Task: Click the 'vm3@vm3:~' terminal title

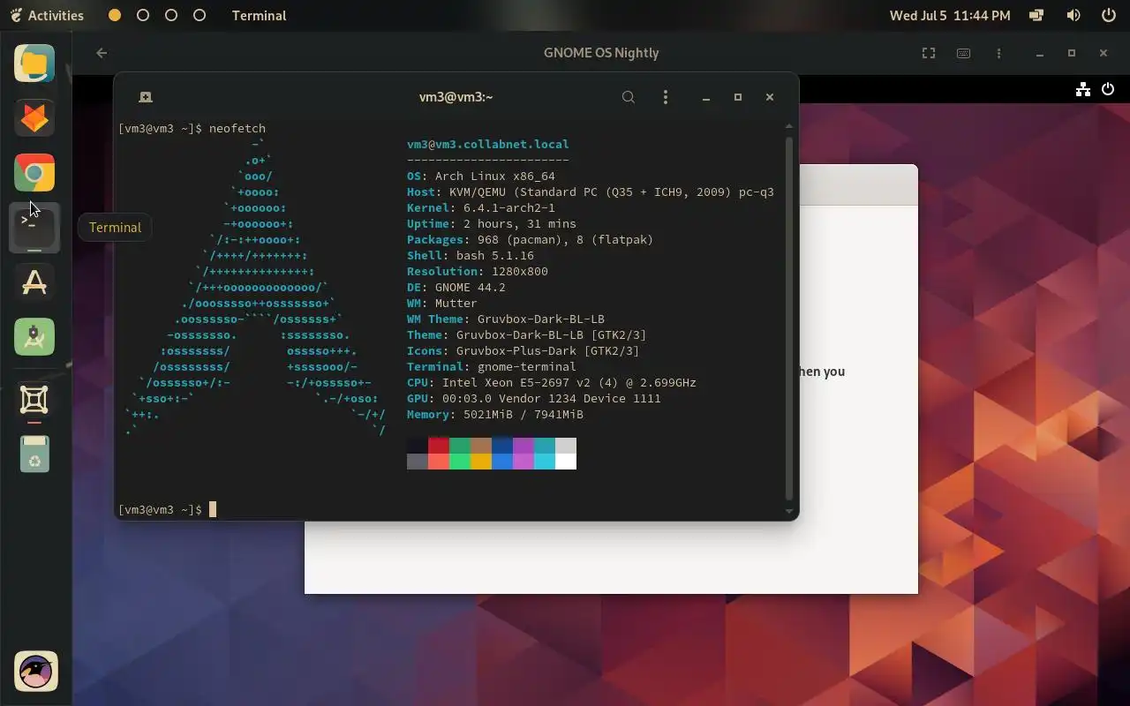Action: (x=456, y=97)
